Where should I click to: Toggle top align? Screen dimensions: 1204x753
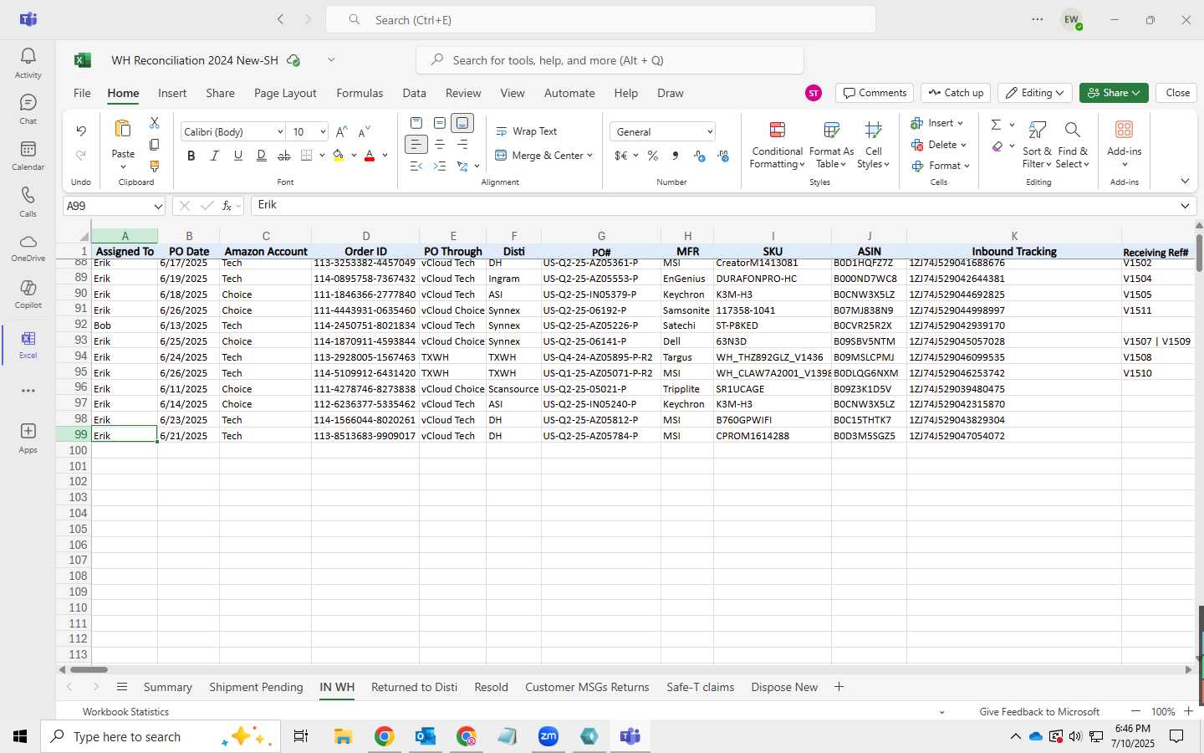(416, 123)
